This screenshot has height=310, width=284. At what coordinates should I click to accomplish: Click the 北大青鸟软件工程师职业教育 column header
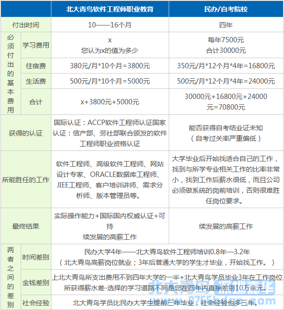click(x=110, y=9)
